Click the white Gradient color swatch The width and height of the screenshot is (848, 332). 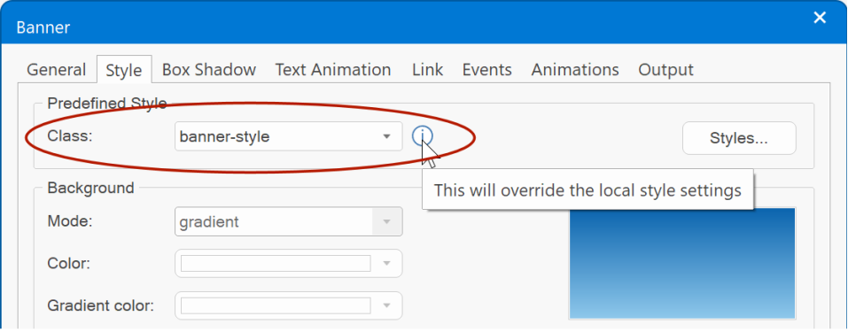(276, 305)
